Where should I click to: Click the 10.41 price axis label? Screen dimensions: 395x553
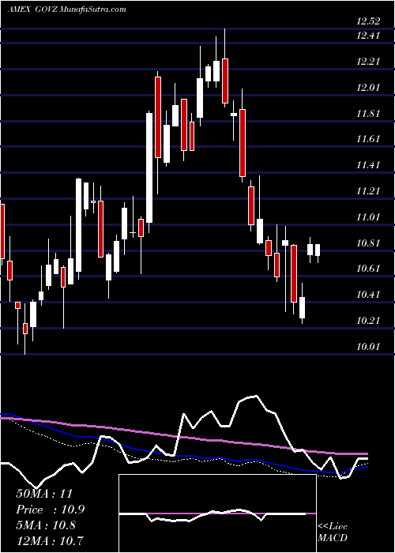click(x=368, y=294)
